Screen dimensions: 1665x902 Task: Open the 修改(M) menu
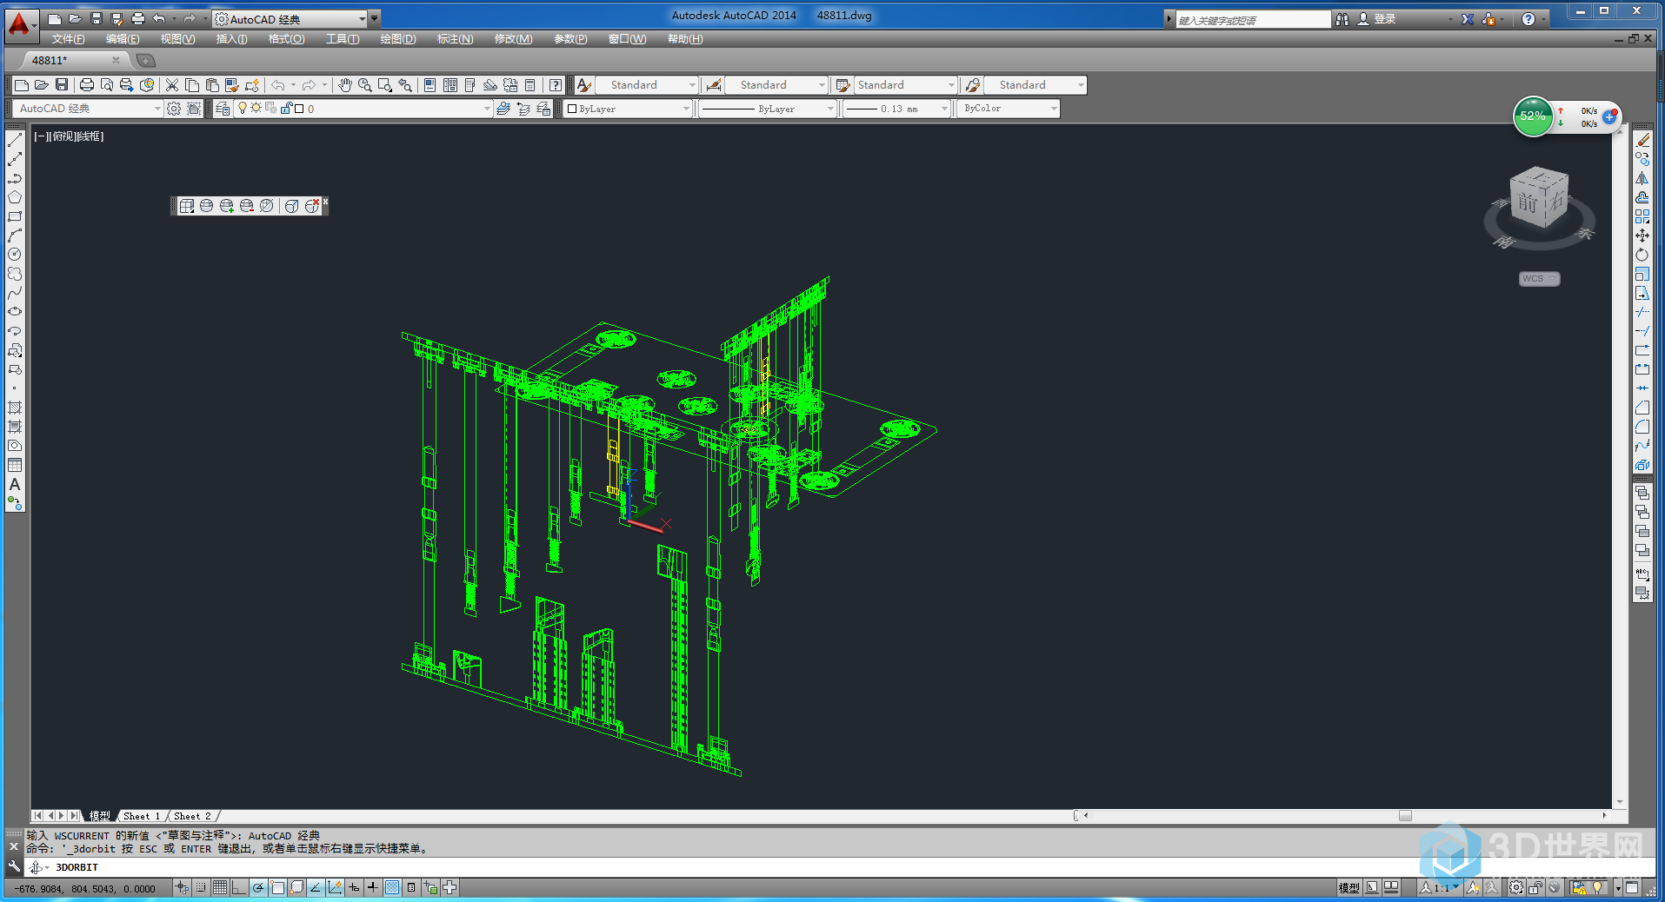(513, 39)
